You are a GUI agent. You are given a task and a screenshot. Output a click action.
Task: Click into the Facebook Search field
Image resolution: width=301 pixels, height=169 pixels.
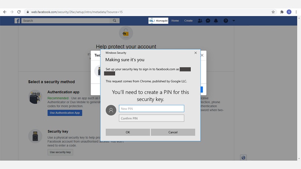pos(65,21)
